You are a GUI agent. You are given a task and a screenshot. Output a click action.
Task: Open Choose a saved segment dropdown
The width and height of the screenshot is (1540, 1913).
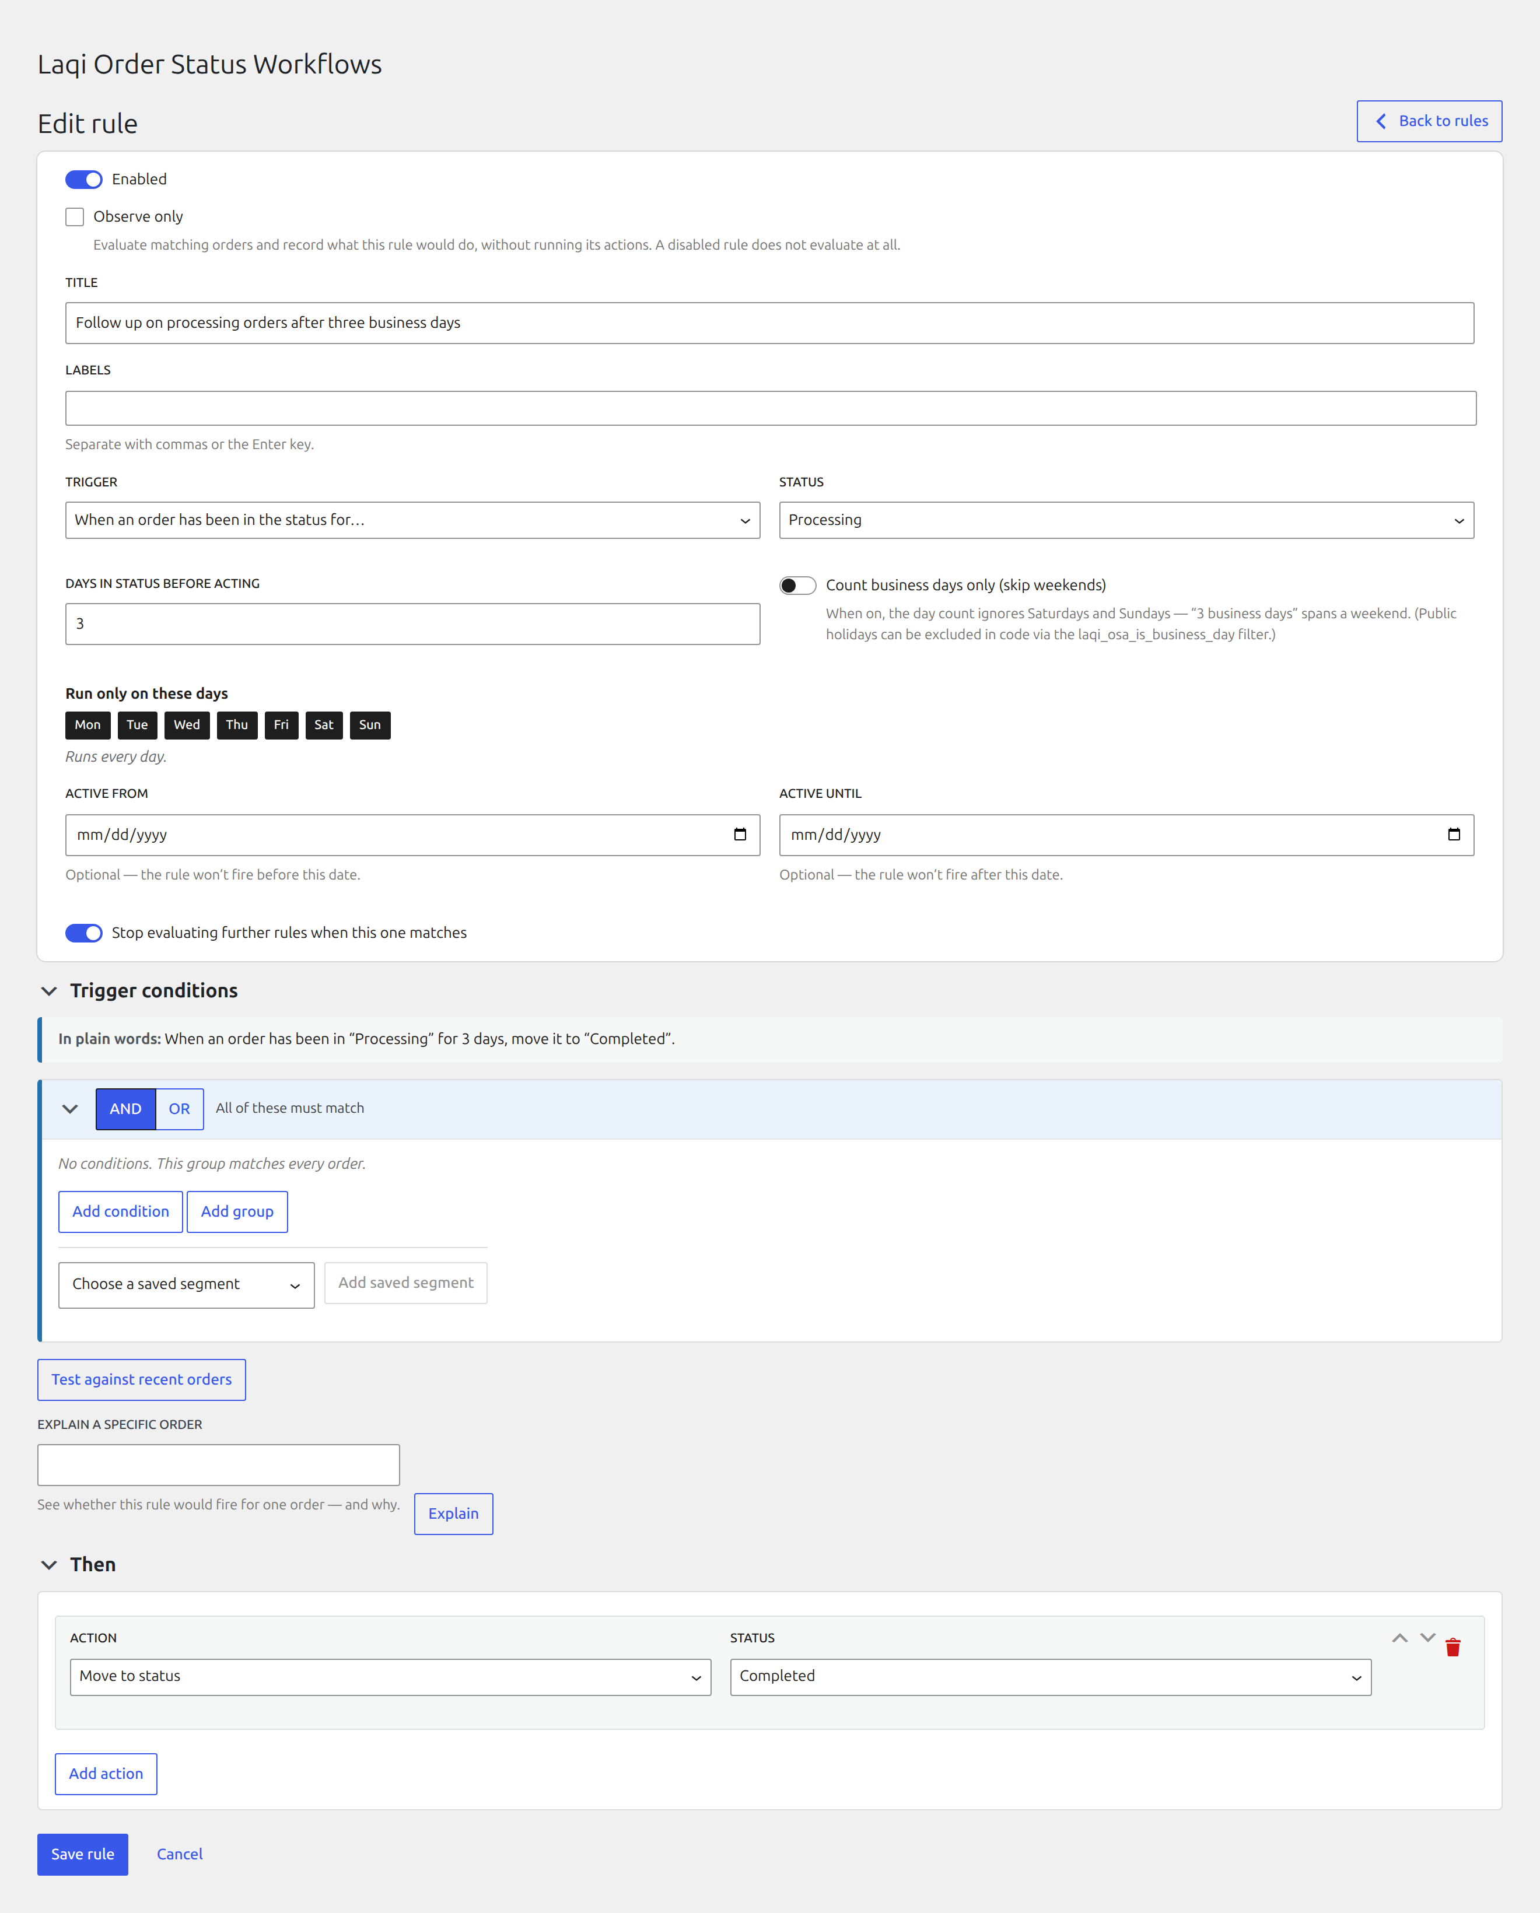[x=187, y=1285]
